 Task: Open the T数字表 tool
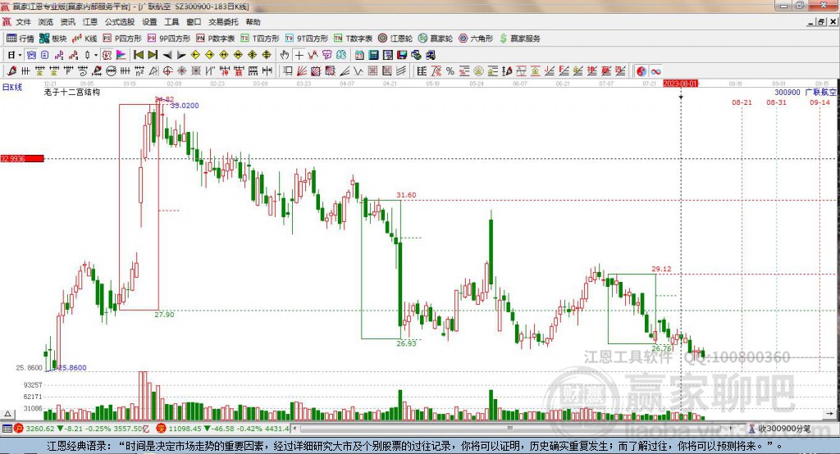point(353,39)
